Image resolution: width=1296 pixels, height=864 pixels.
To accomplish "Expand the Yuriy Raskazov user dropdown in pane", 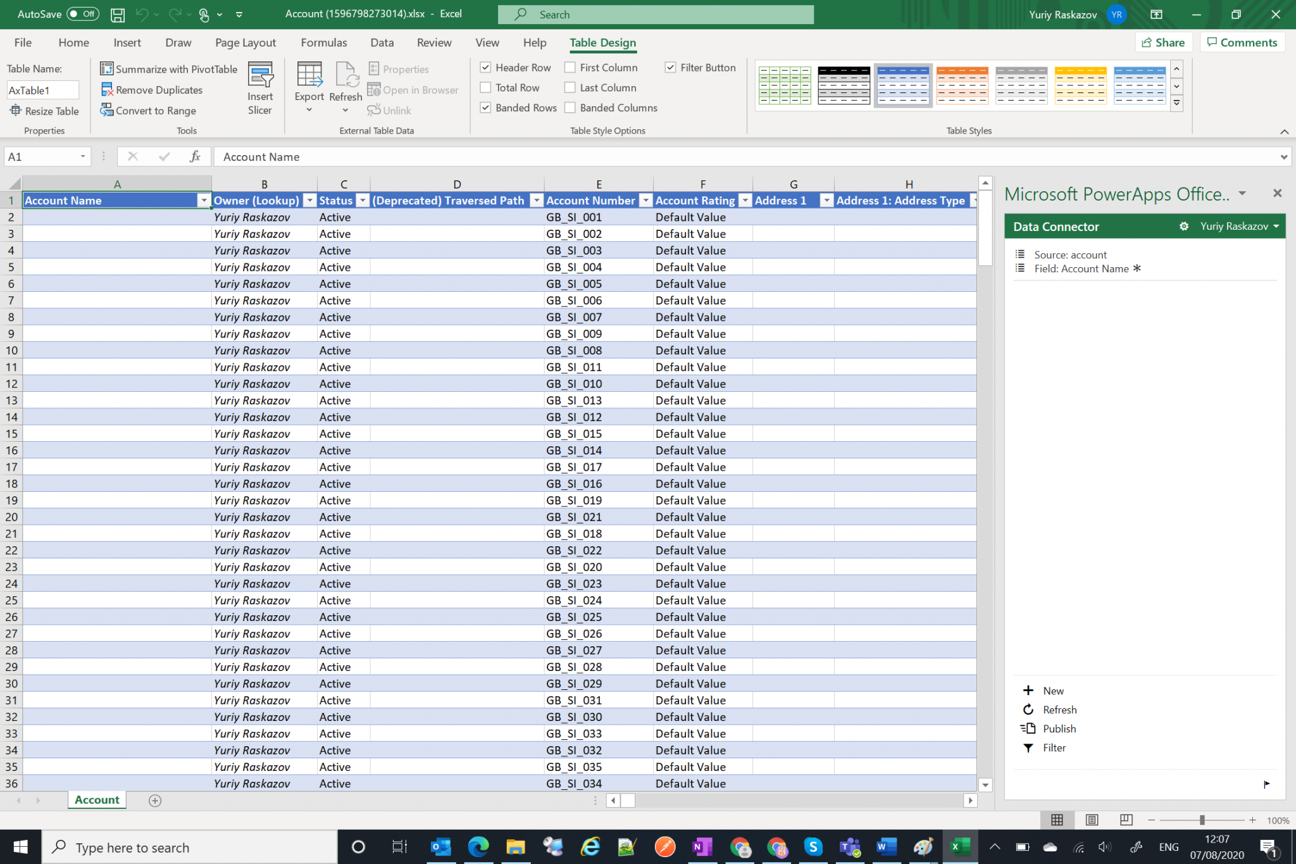I will 1276,226.
